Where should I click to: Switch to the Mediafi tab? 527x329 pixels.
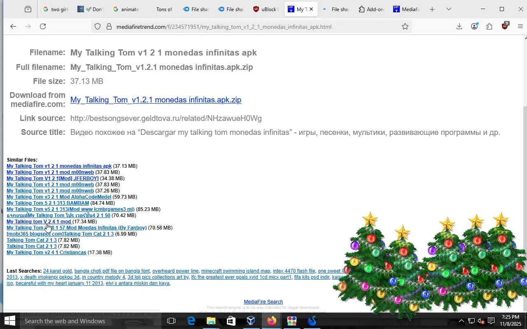(x=406, y=9)
